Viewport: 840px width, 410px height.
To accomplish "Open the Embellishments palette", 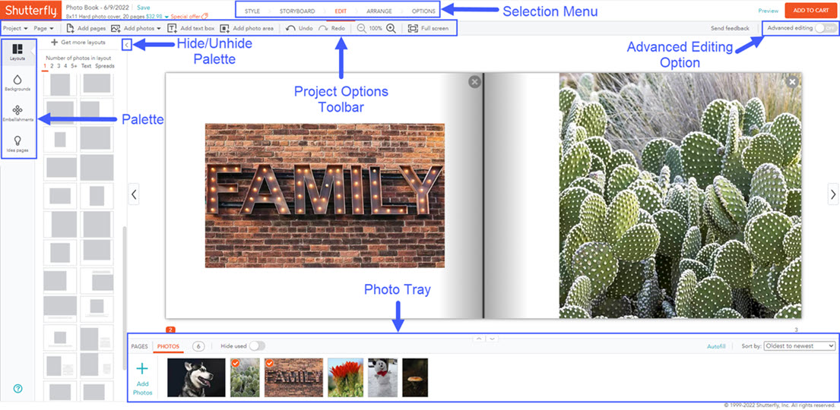I will point(17,113).
